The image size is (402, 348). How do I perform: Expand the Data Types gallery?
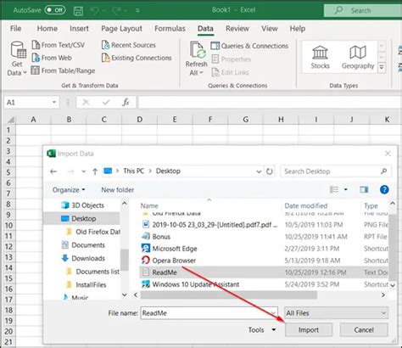[x=382, y=68]
